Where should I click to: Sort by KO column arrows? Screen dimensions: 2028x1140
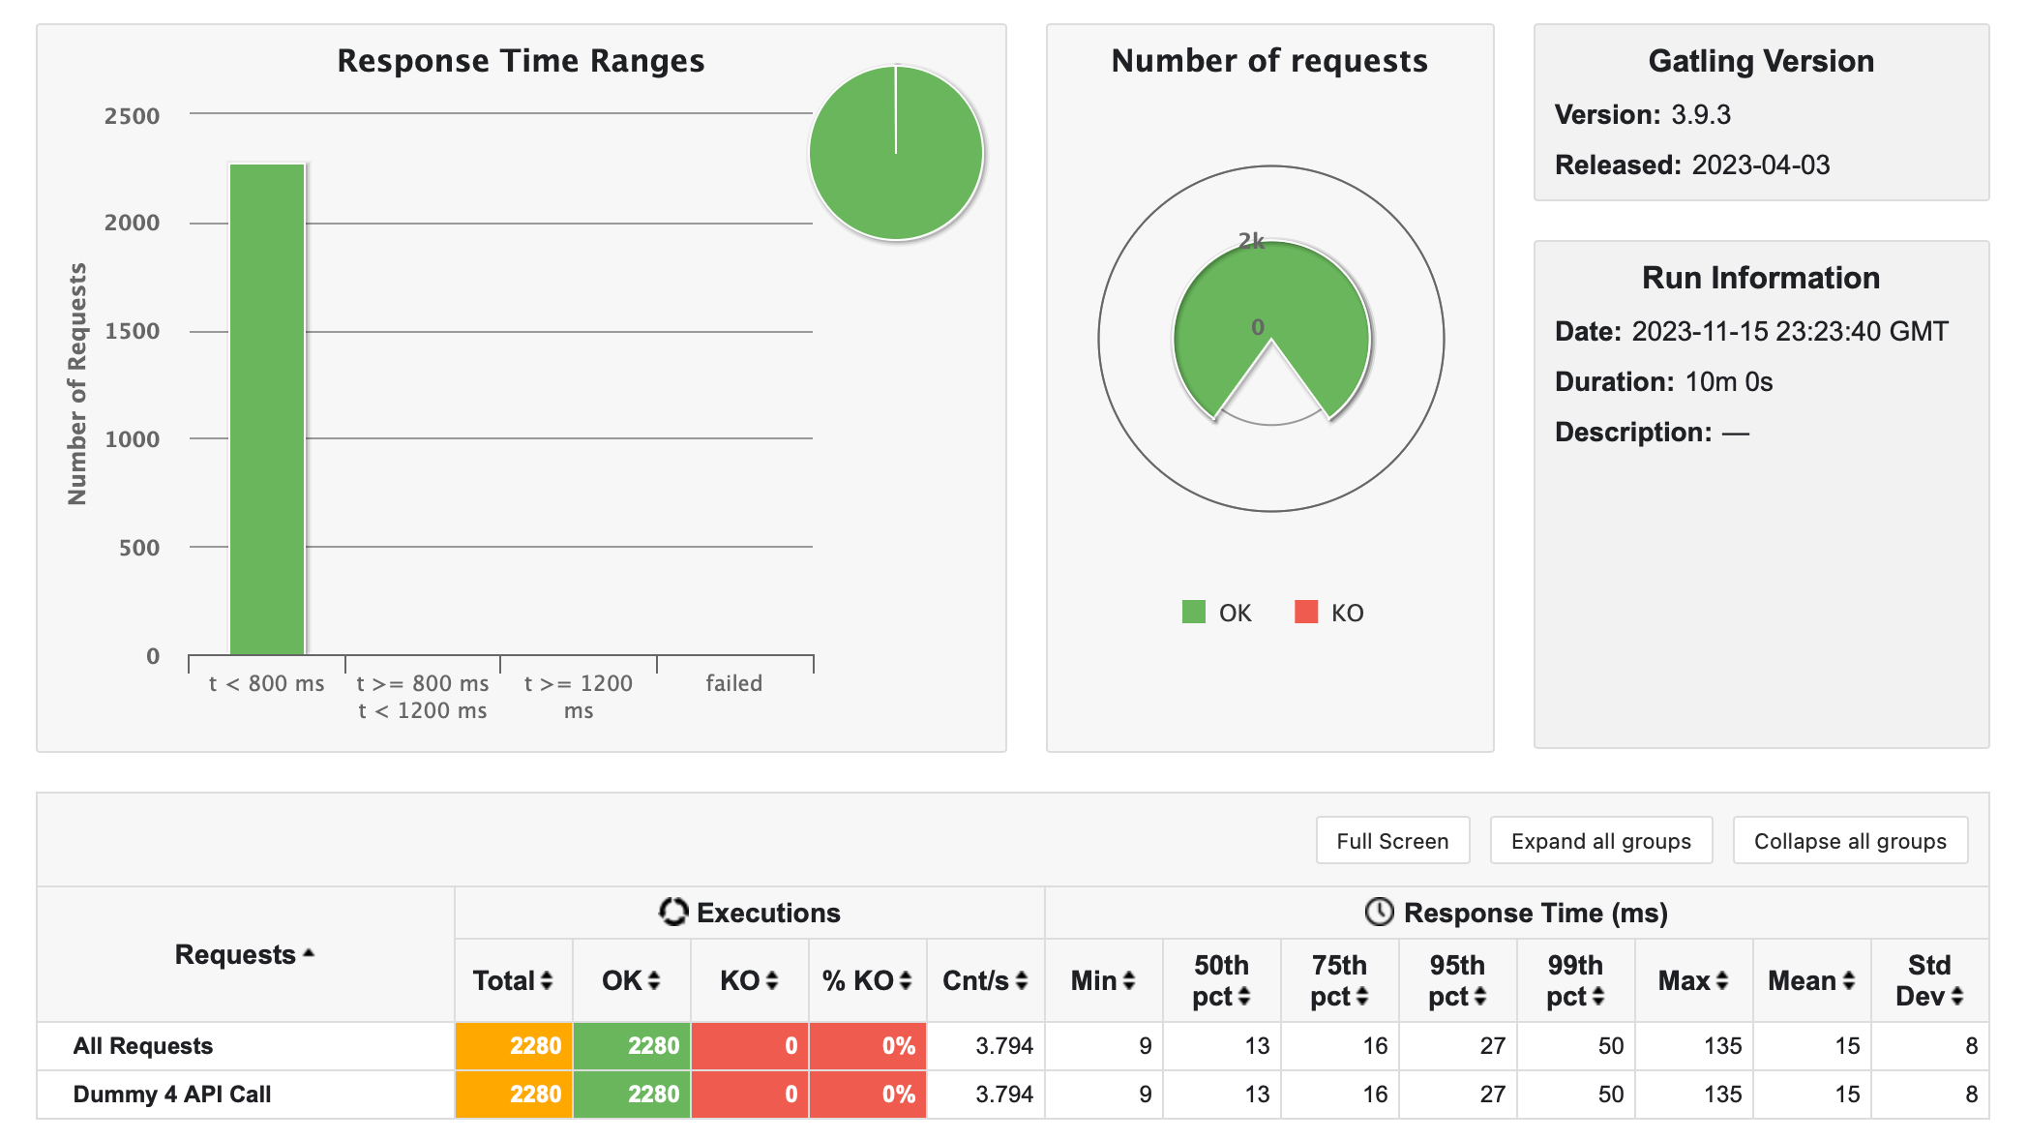pos(772,981)
